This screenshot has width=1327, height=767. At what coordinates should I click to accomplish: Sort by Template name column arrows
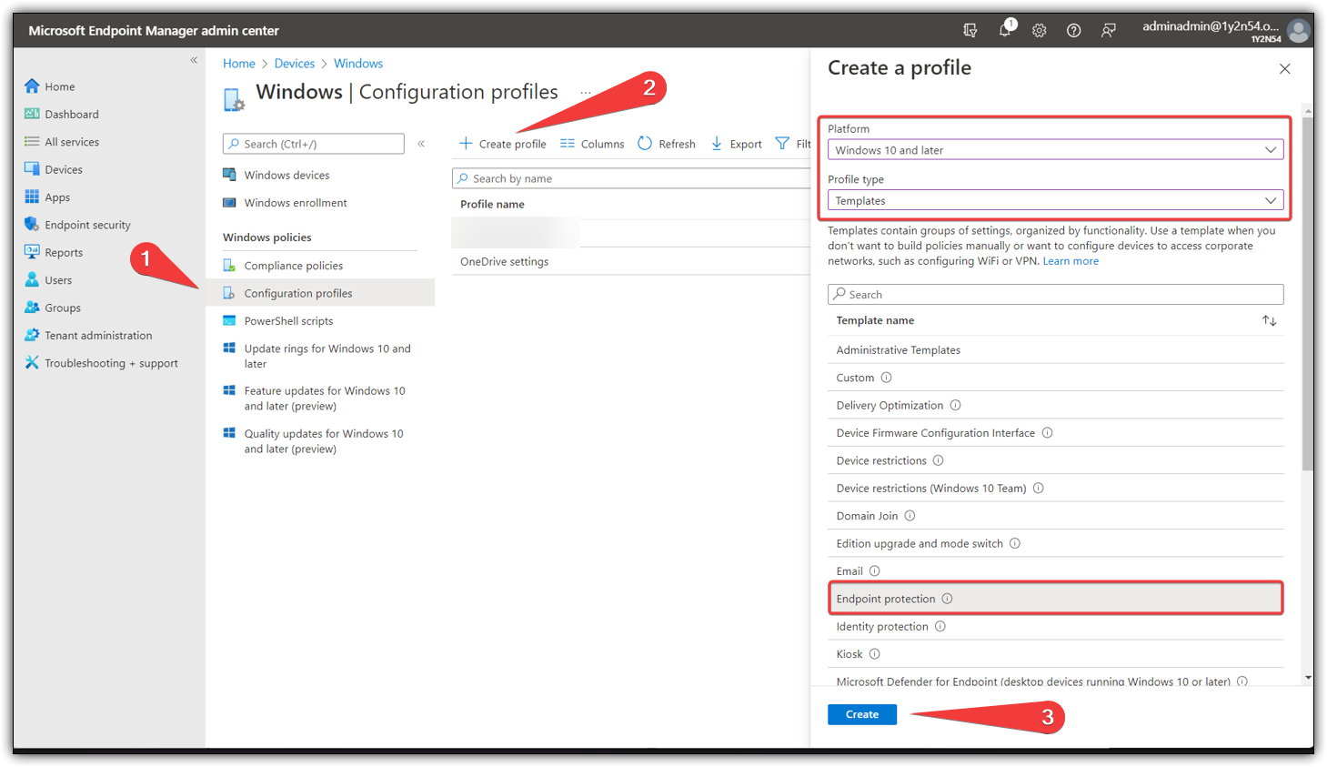(x=1269, y=320)
